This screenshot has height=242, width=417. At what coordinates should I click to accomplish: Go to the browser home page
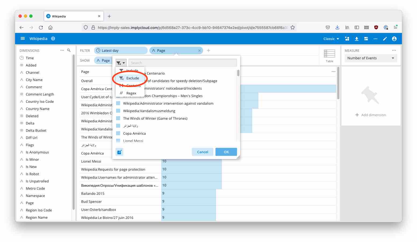click(x=50, y=27)
